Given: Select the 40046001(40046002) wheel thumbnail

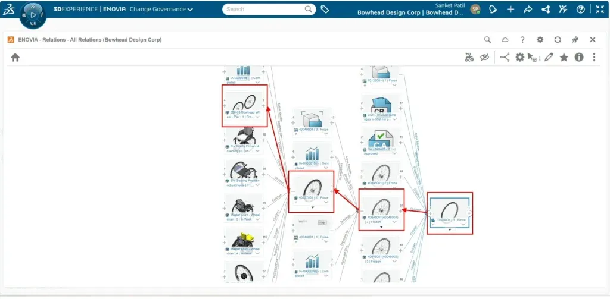Looking at the screenshot, I should (381, 247).
